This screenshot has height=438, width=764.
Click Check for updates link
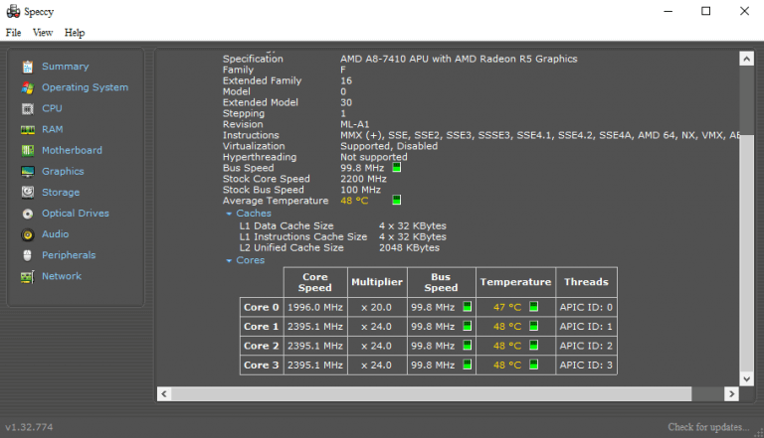(x=708, y=427)
